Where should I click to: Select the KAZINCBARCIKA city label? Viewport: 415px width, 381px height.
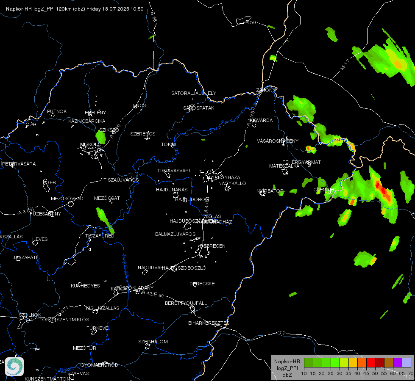click(x=87, y=121)
